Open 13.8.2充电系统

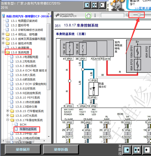click(25, 61)
